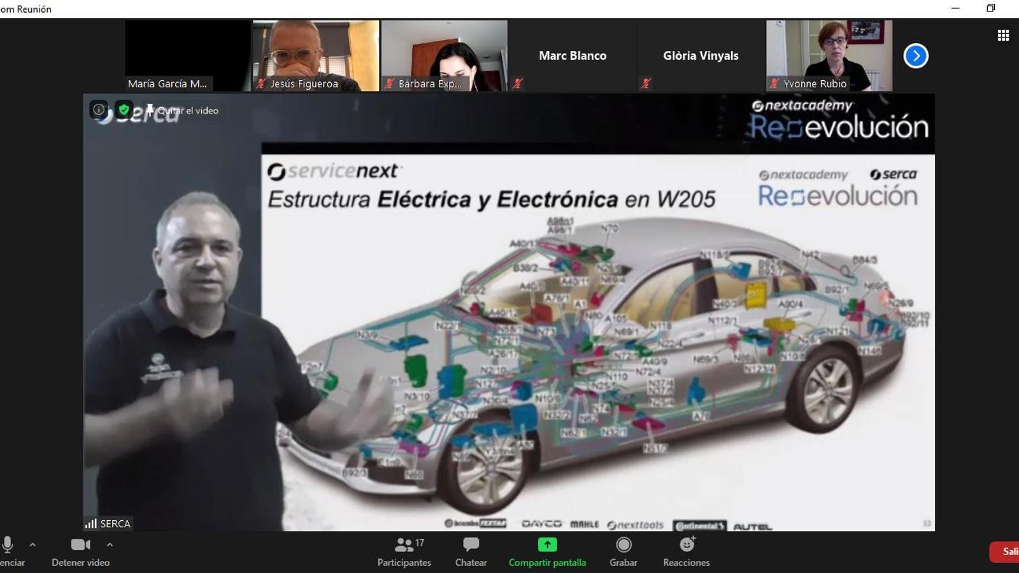The image size is (1019, 573).
Task: Click Quitar el video pin label
Action: coord(183,110)
